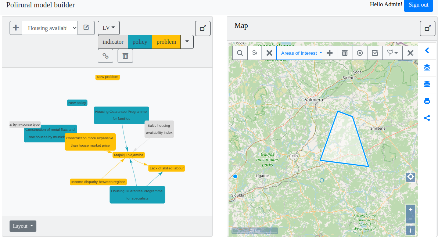Screen dimensions: 438x237
Task: Select the partially hidden 'by resource type' node
Action: pyautogui.click(x=25, y=125)
